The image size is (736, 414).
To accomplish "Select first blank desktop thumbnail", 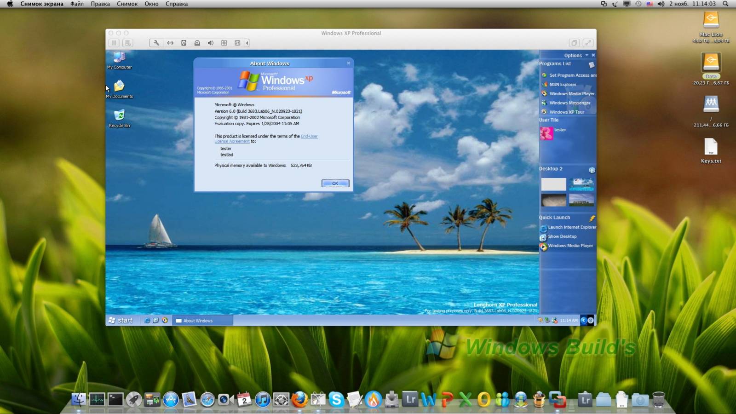I will tap(553, 184).
